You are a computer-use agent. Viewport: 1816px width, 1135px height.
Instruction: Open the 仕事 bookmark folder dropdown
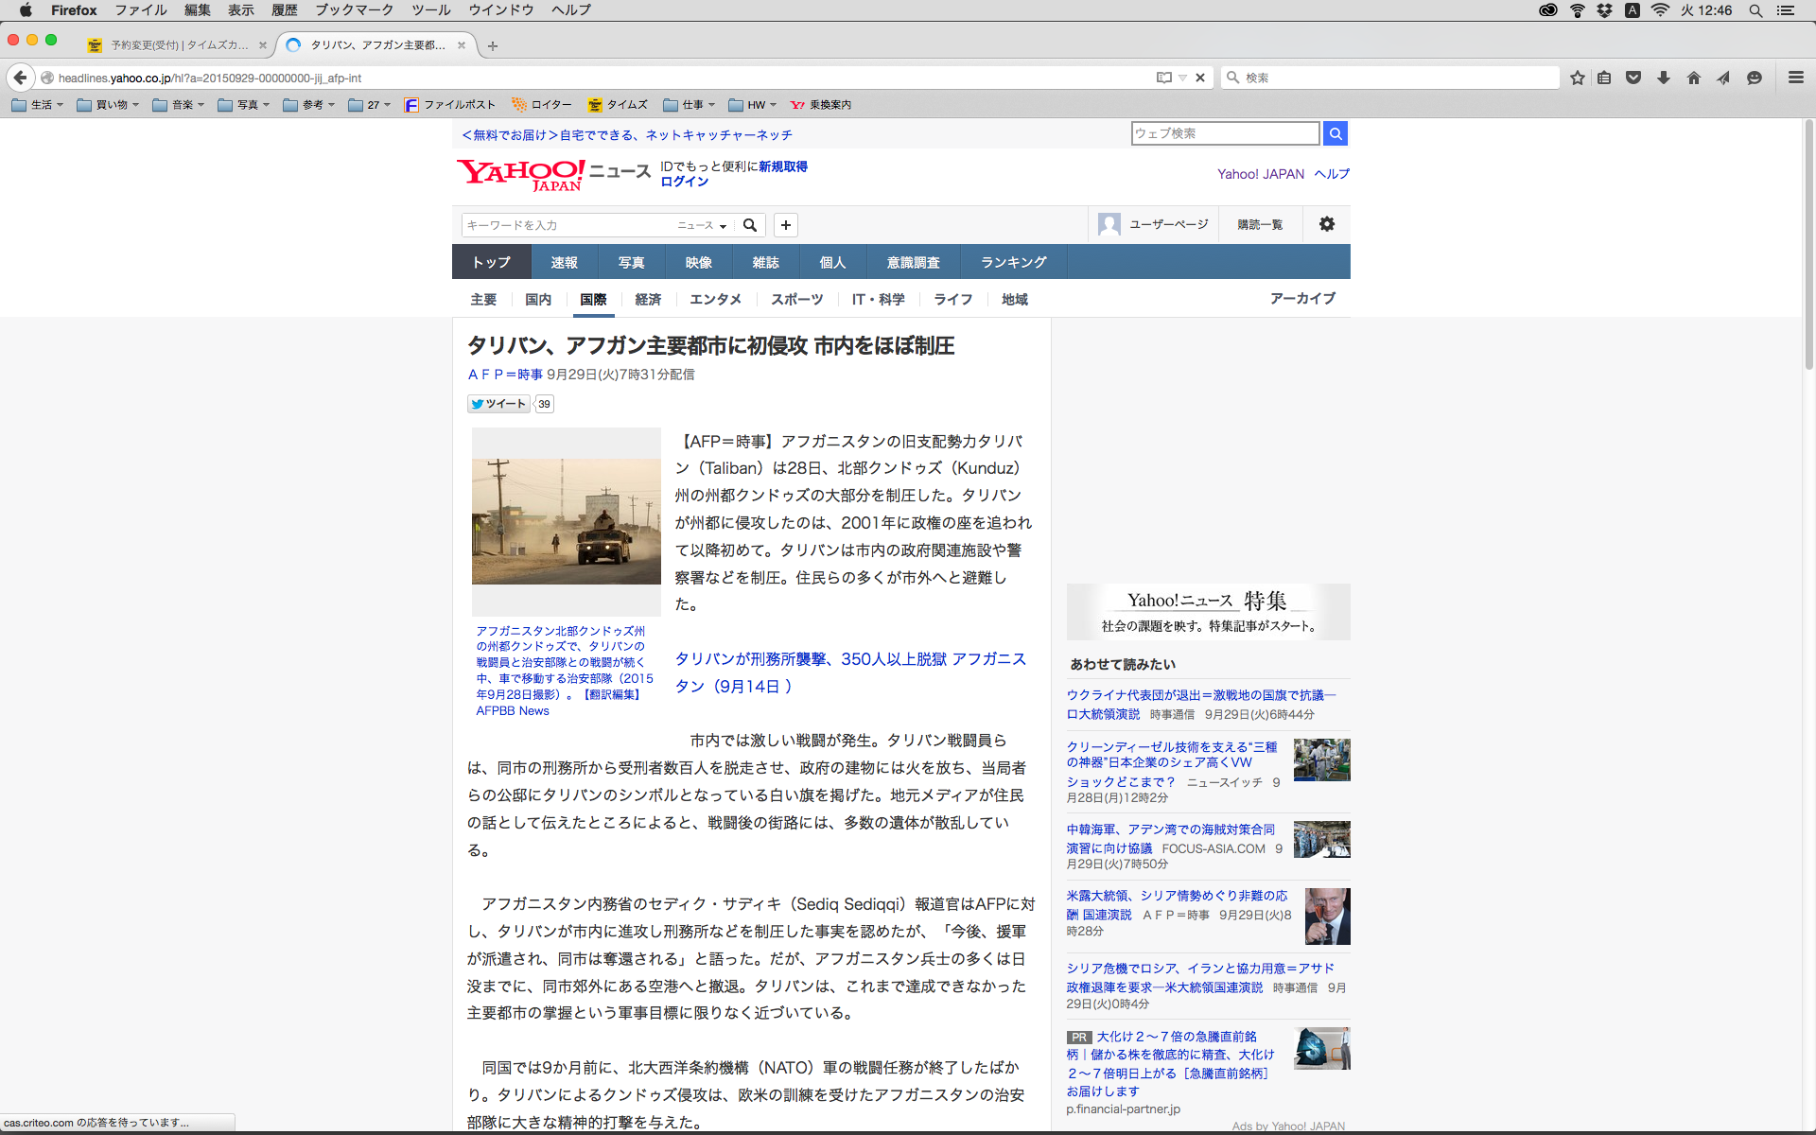point(690,105)
